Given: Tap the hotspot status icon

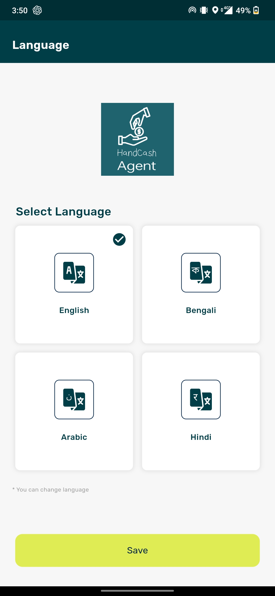Looking at the screenshot, I should point(192,10).
